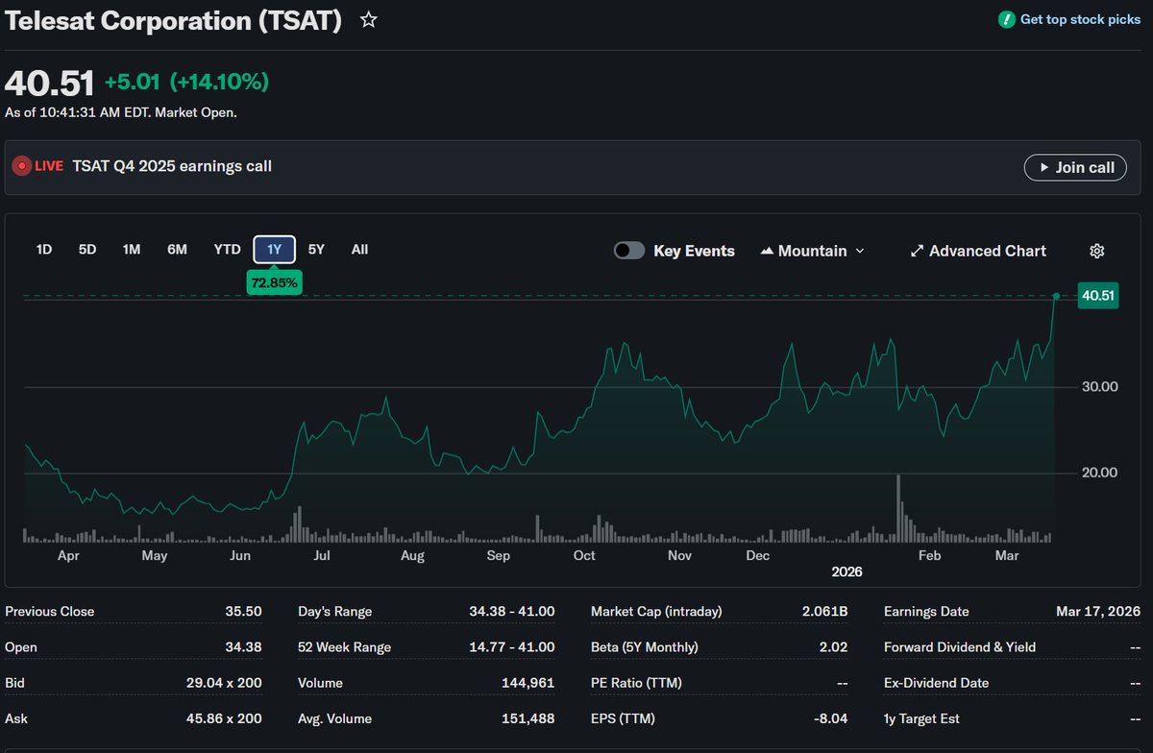Click the Advanced Chart expand arrows icon
This screenshot has width=1153, height=753.
click(x=917, y=251)
